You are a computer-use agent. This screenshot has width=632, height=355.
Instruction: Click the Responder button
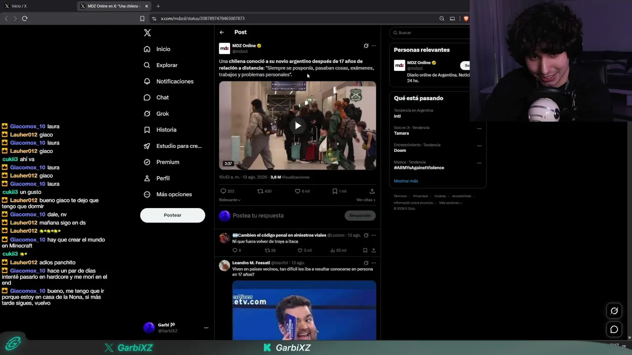tap(360, 215)
